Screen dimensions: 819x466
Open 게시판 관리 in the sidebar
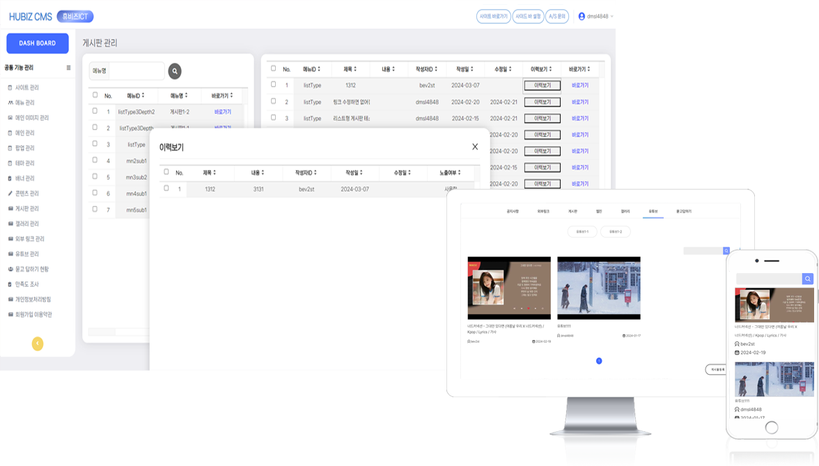coord(27,208)
